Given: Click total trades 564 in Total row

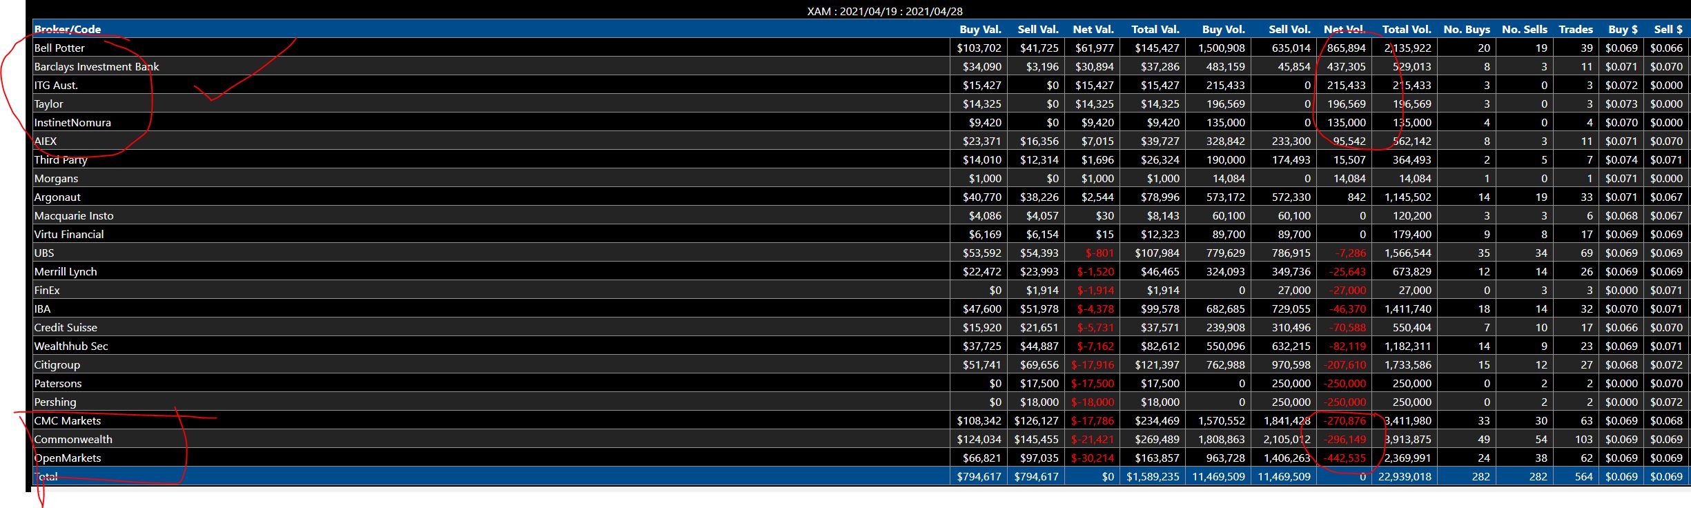Looking at the screenshot, I should click(x=1584, y=476).
